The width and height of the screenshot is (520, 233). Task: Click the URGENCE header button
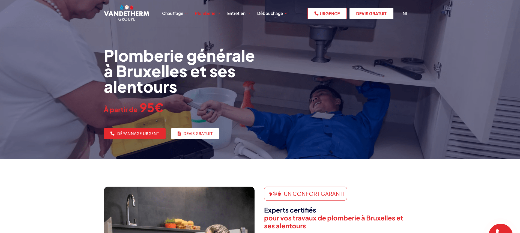(327, 13)
